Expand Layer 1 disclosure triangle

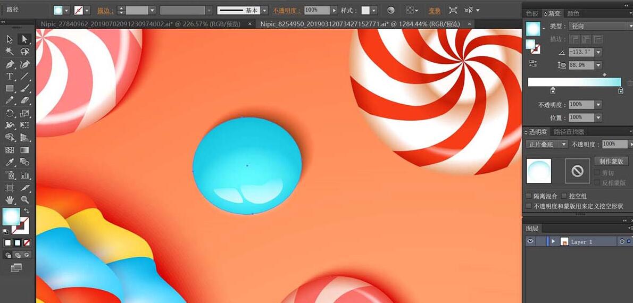(553, 241)
